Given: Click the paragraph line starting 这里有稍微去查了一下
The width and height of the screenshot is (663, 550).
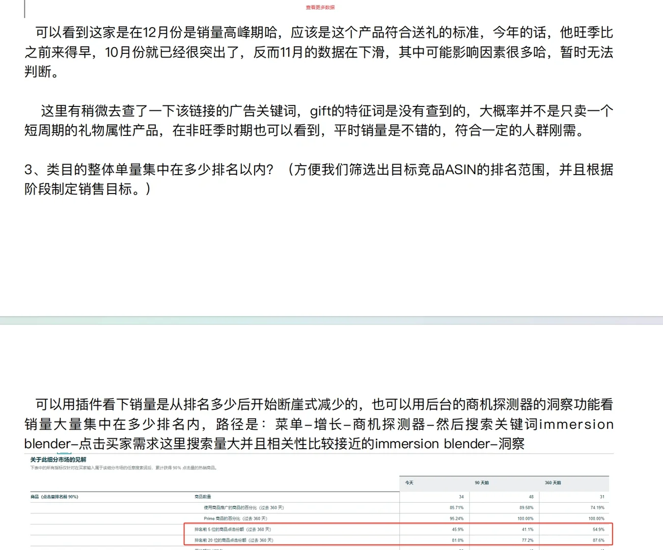Looking at the screenshot, I should click(x=327, y=111).
